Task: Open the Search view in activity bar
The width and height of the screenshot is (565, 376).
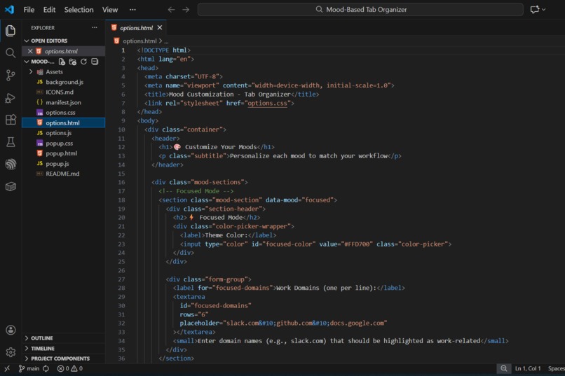Action: click(11, 53)
